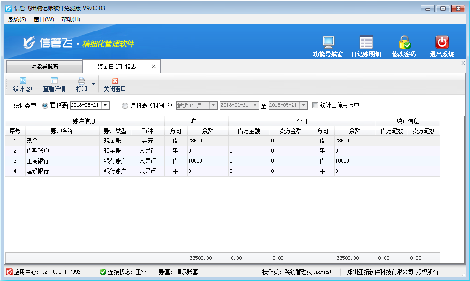Close the 资金日(月)报表 tab
Image resolution: width=470 pixels, height=281 pixels.
point(154,67)
